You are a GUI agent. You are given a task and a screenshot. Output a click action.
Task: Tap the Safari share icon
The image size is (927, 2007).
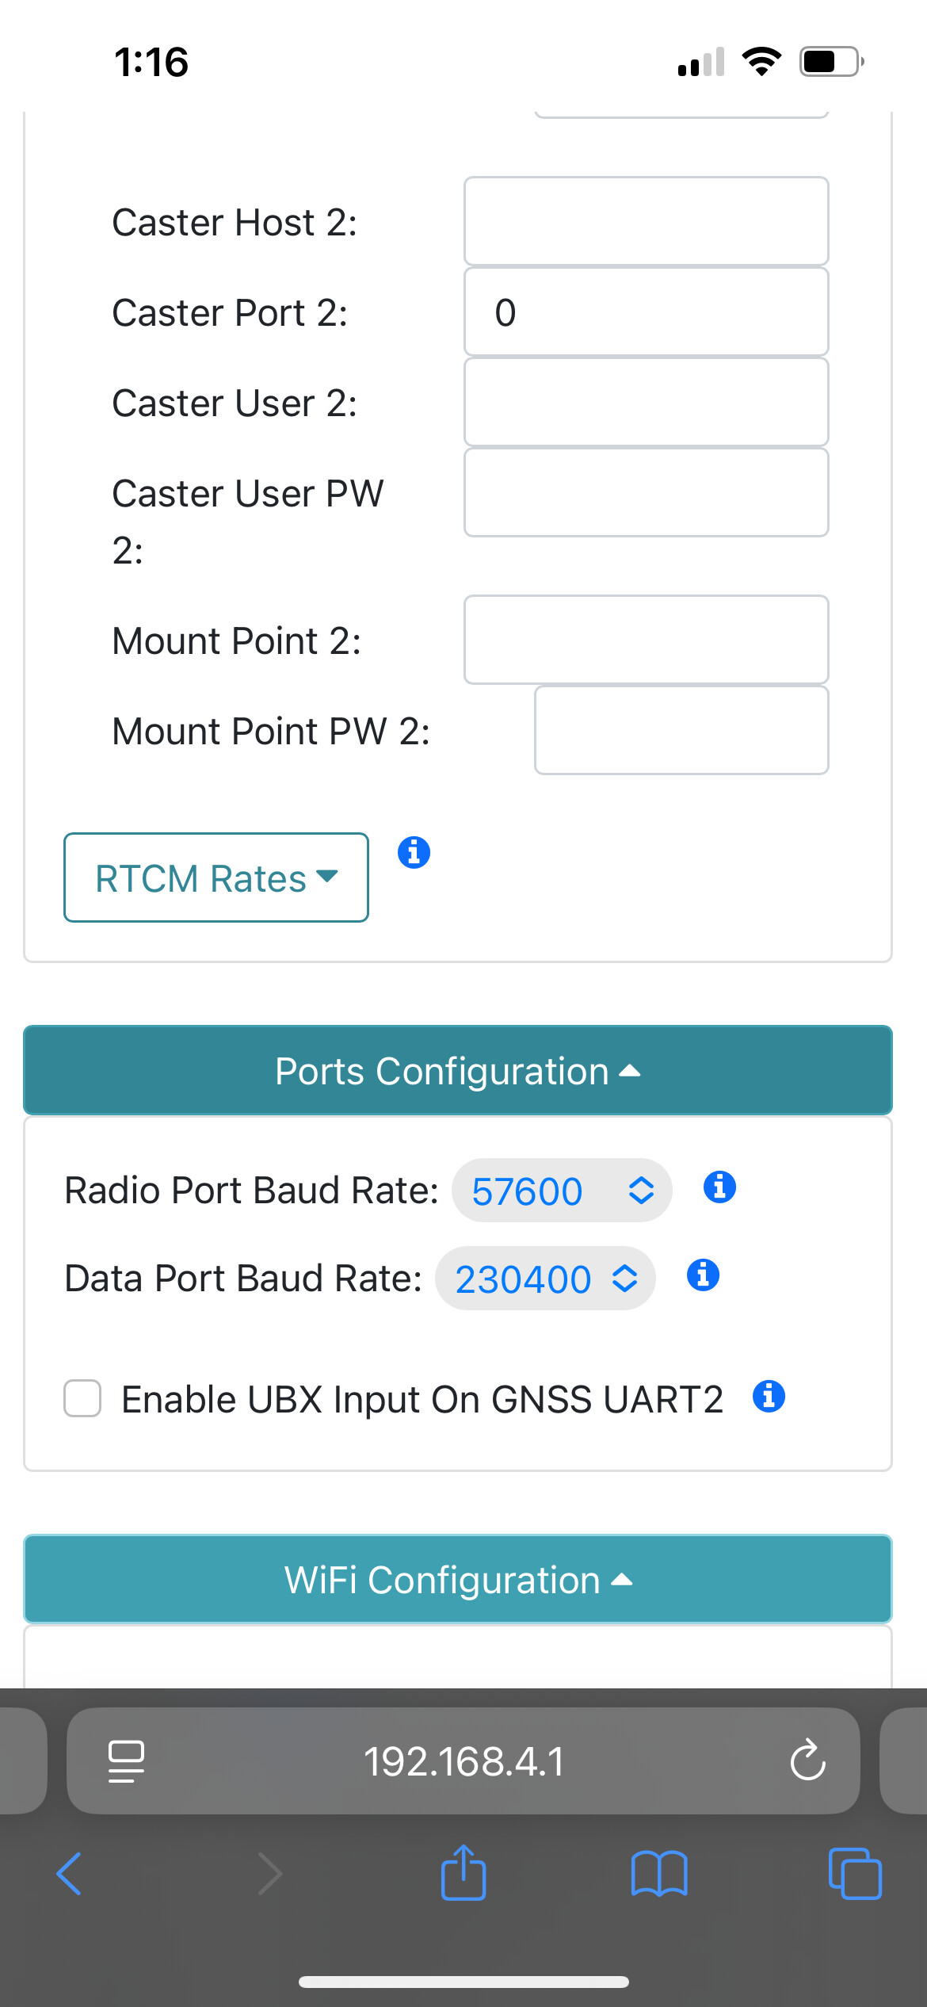point(463,1874)
